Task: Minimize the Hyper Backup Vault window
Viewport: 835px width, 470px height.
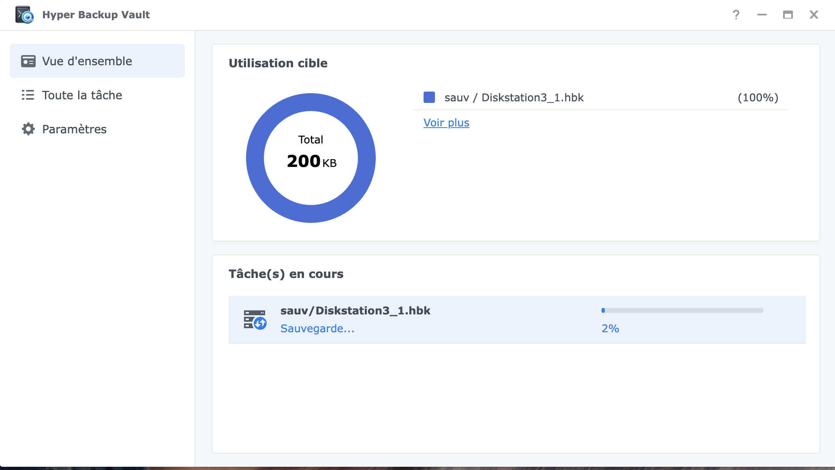Action: point(762,15)
